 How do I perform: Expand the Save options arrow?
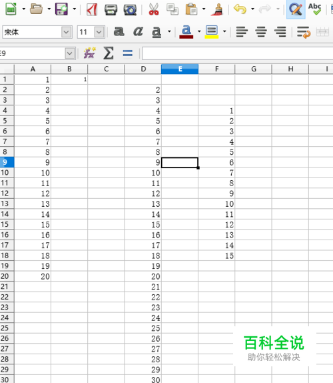(75, 9)
